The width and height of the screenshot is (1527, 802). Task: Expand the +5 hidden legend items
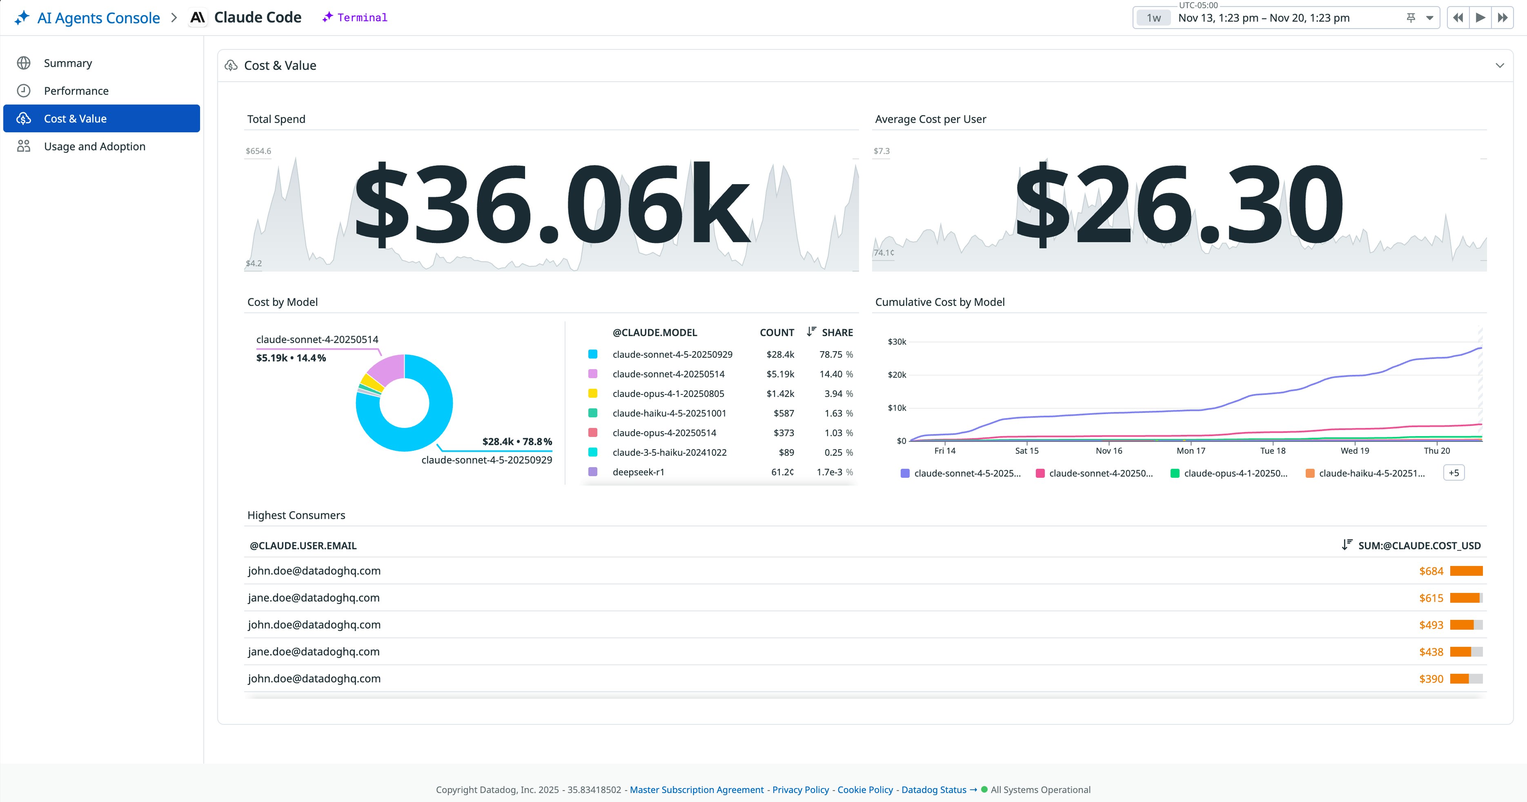point(1454,473)
